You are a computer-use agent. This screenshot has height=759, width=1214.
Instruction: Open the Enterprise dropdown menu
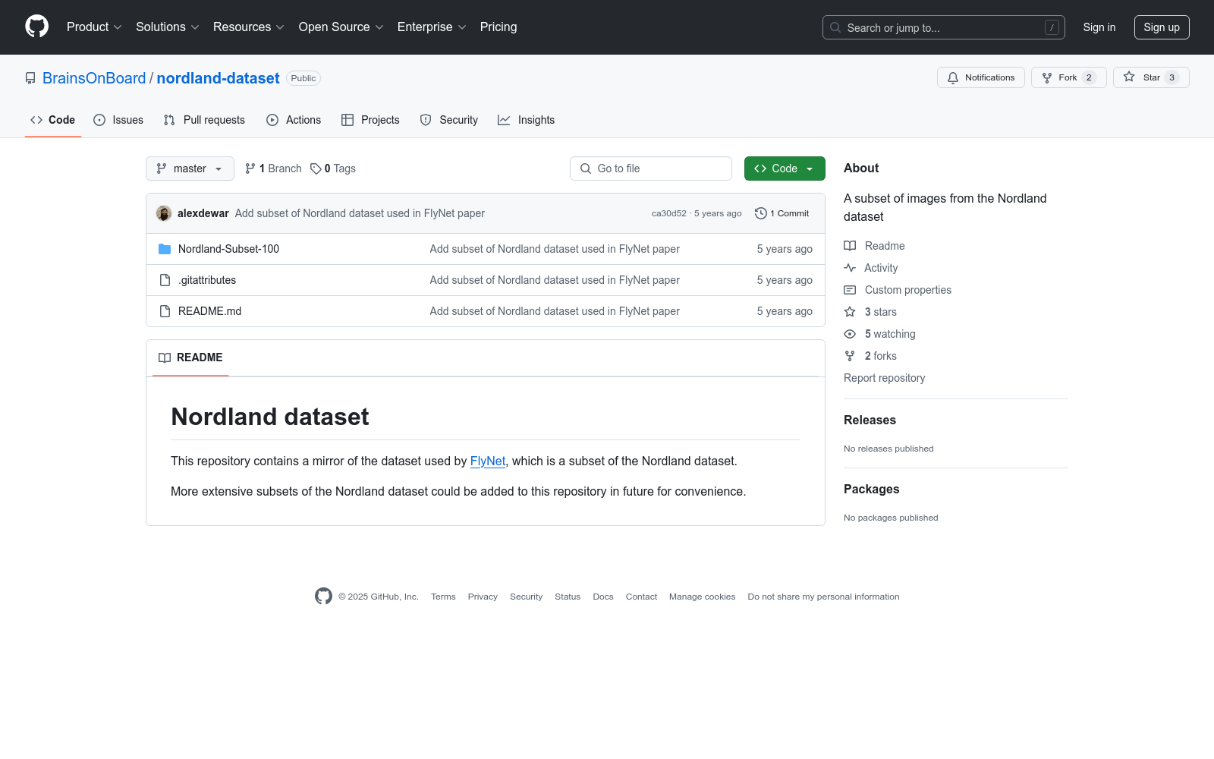point(432,27)
